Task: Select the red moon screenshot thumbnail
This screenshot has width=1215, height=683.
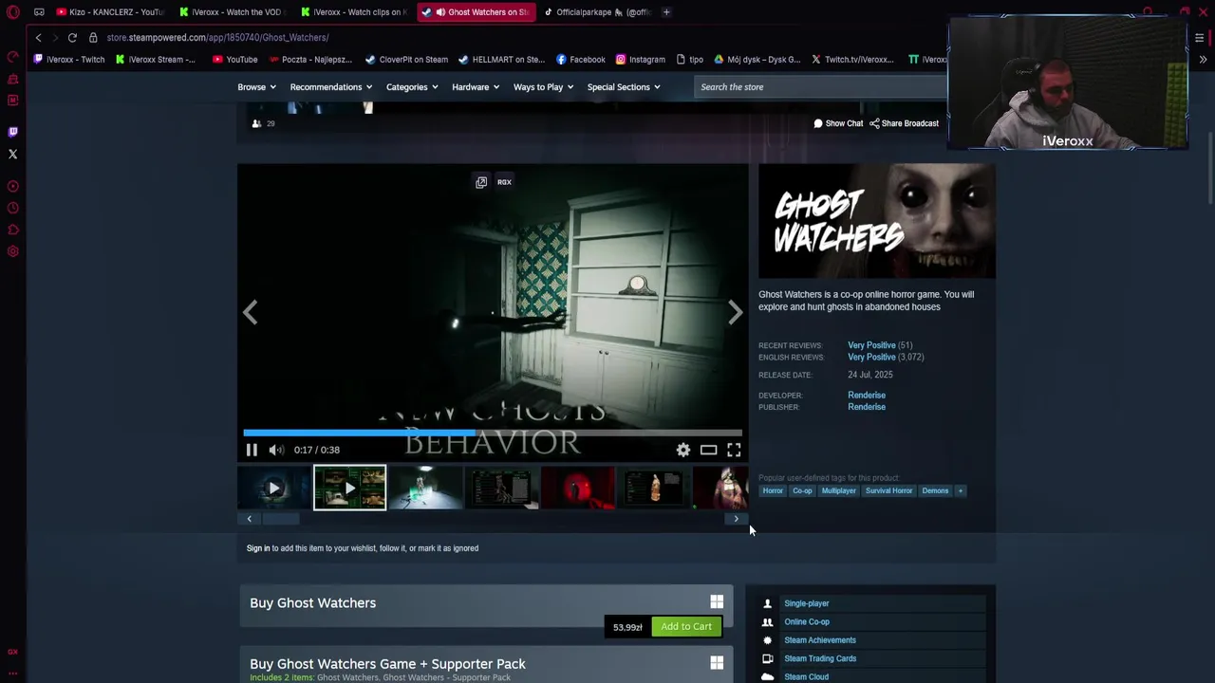Action: pos(577,488)
